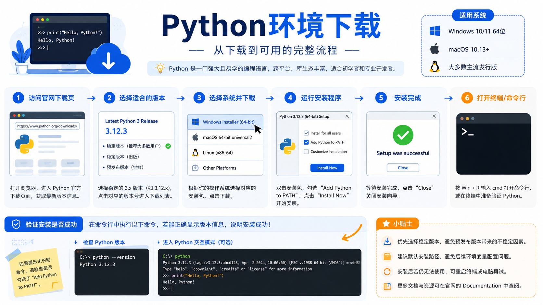Screen dimensions: 543x305
Task: Click step 3 heading 选择系统并下载
Action: (232, 98)
